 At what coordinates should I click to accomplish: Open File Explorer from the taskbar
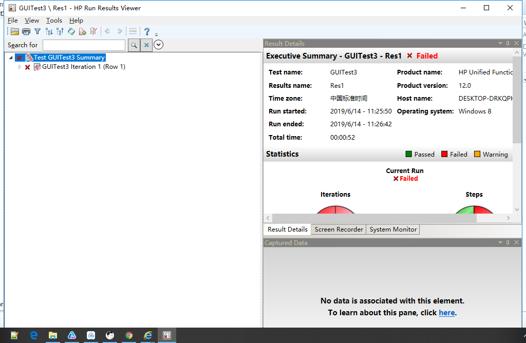53,335
